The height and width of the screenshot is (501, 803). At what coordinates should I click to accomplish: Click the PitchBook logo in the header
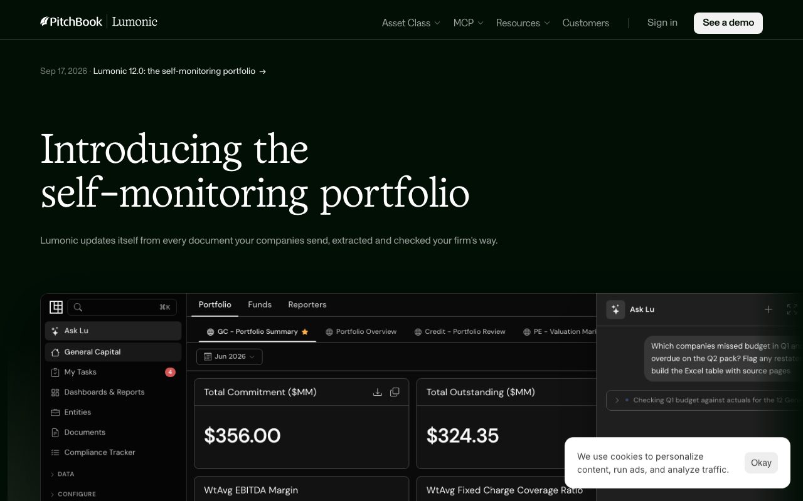71,22
